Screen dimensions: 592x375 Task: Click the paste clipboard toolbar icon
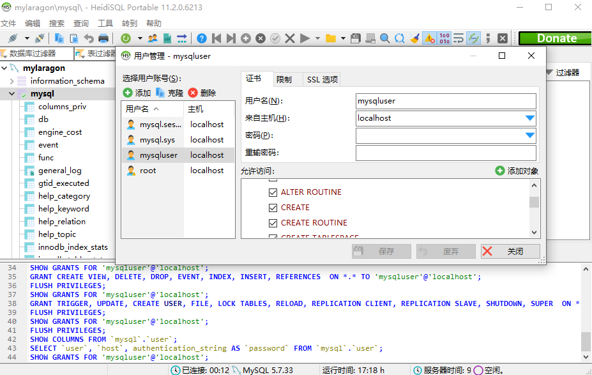click(x=74, y=38)
